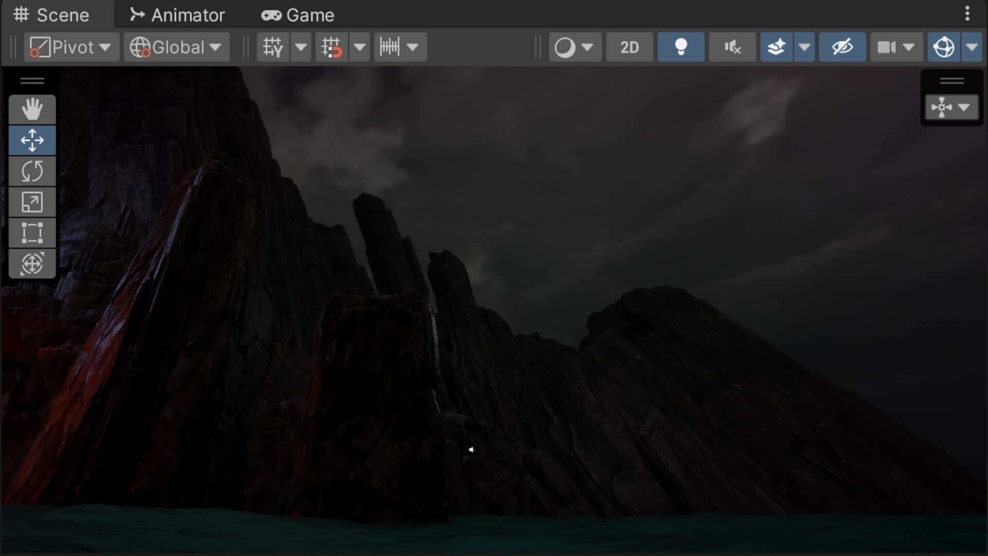The height and width of the screenshot is (556, 988).
Task: Switch to the Game tab
Action: [x=298, y=15]
